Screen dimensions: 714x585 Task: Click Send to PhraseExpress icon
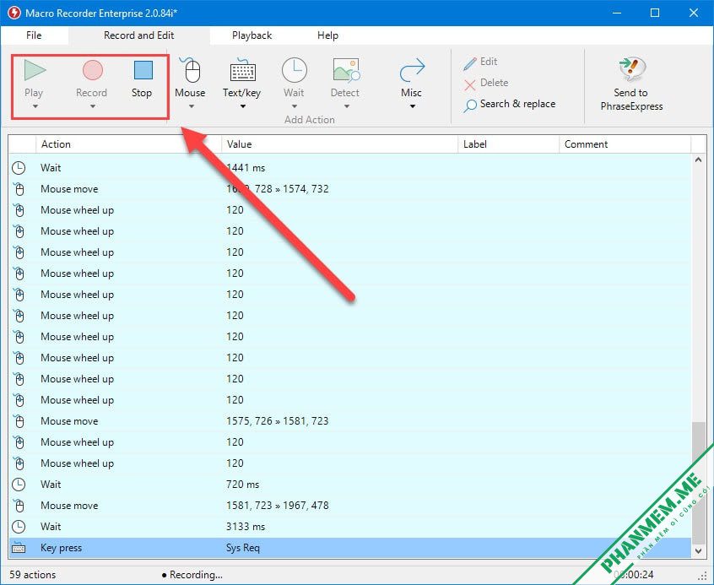click(x=632, y=69)
